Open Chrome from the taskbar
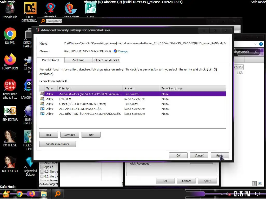 (x=19, y=194)
